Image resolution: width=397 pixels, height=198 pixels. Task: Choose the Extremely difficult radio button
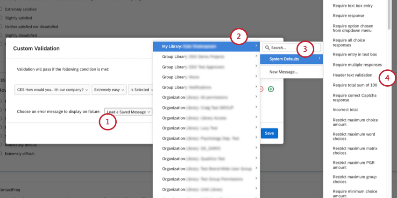click(1, 153)
